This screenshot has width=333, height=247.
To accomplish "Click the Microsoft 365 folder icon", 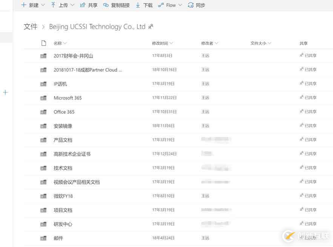I will pos(43,98).
